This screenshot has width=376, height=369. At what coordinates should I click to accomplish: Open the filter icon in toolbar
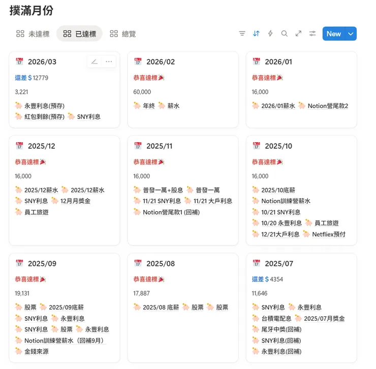[x=242, y=33]
